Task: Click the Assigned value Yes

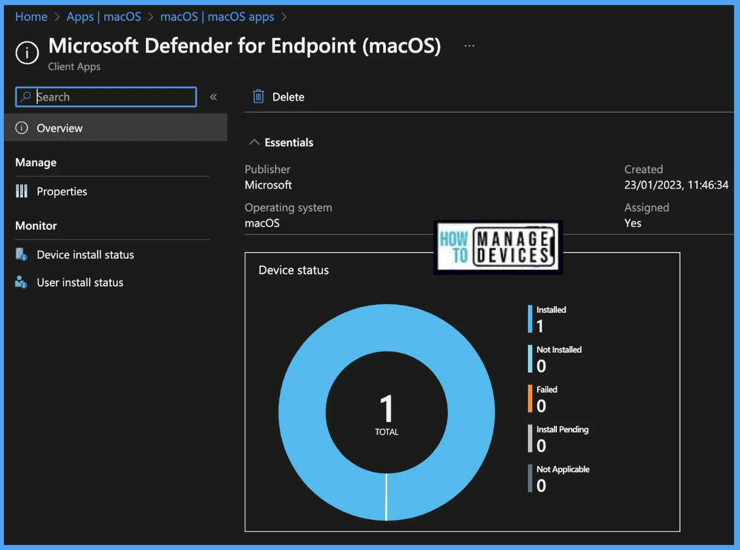Action: 633,223
